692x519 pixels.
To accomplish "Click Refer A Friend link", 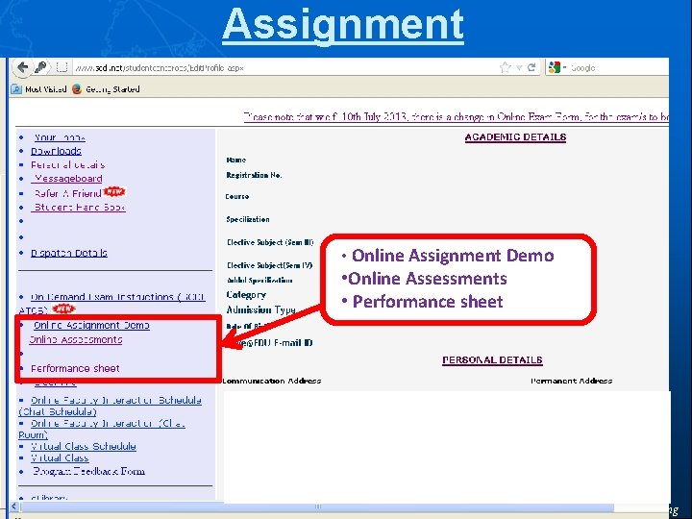I will tap(67, 193).
